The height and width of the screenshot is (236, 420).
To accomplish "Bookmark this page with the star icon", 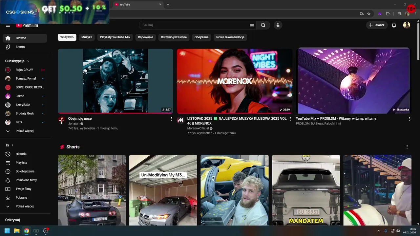I will pyautogui.click(x=369, y=14).
